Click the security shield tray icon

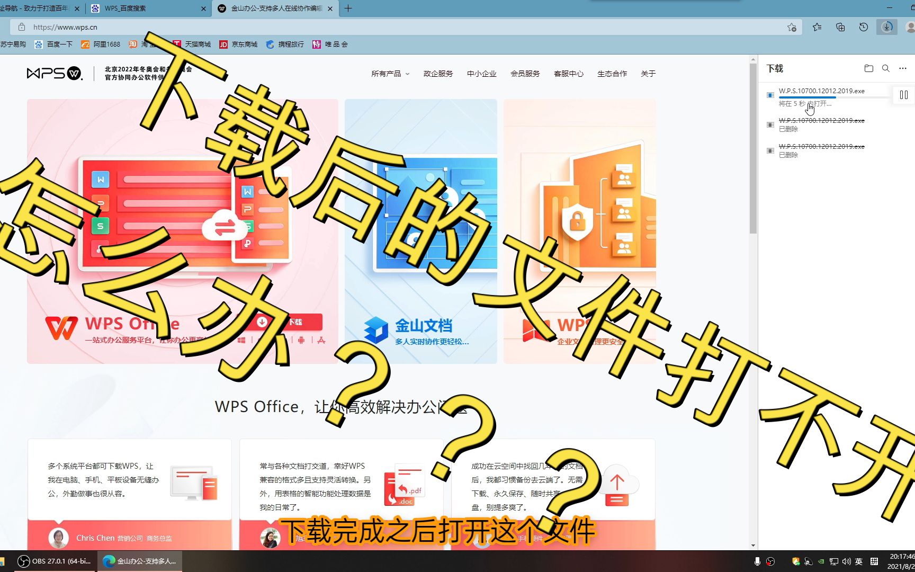point(795,561)
